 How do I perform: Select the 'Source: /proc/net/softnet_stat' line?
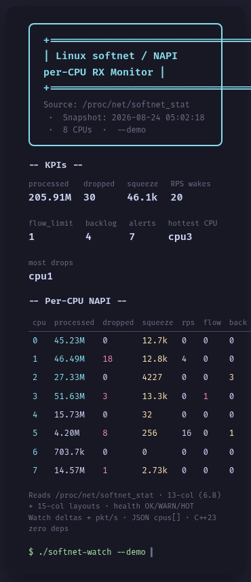click(x=117, y=104)
